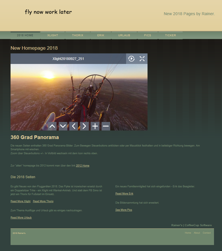Follow the 2012 Home link
This screenshot has width=222, height=251.
point(82,166)
